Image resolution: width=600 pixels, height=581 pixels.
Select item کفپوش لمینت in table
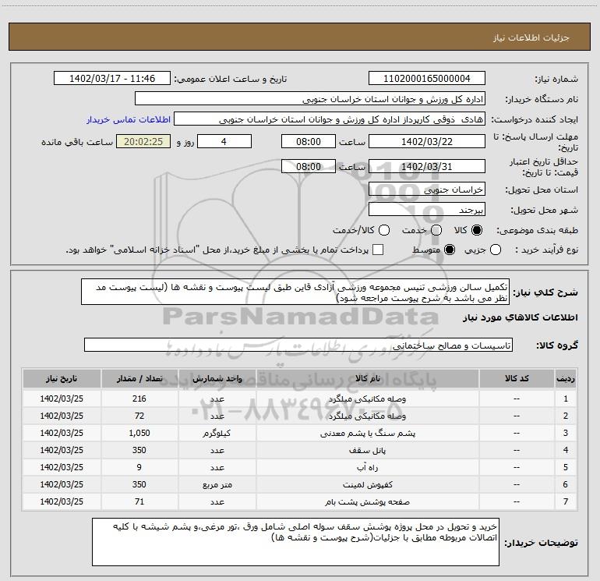(367, 484)
